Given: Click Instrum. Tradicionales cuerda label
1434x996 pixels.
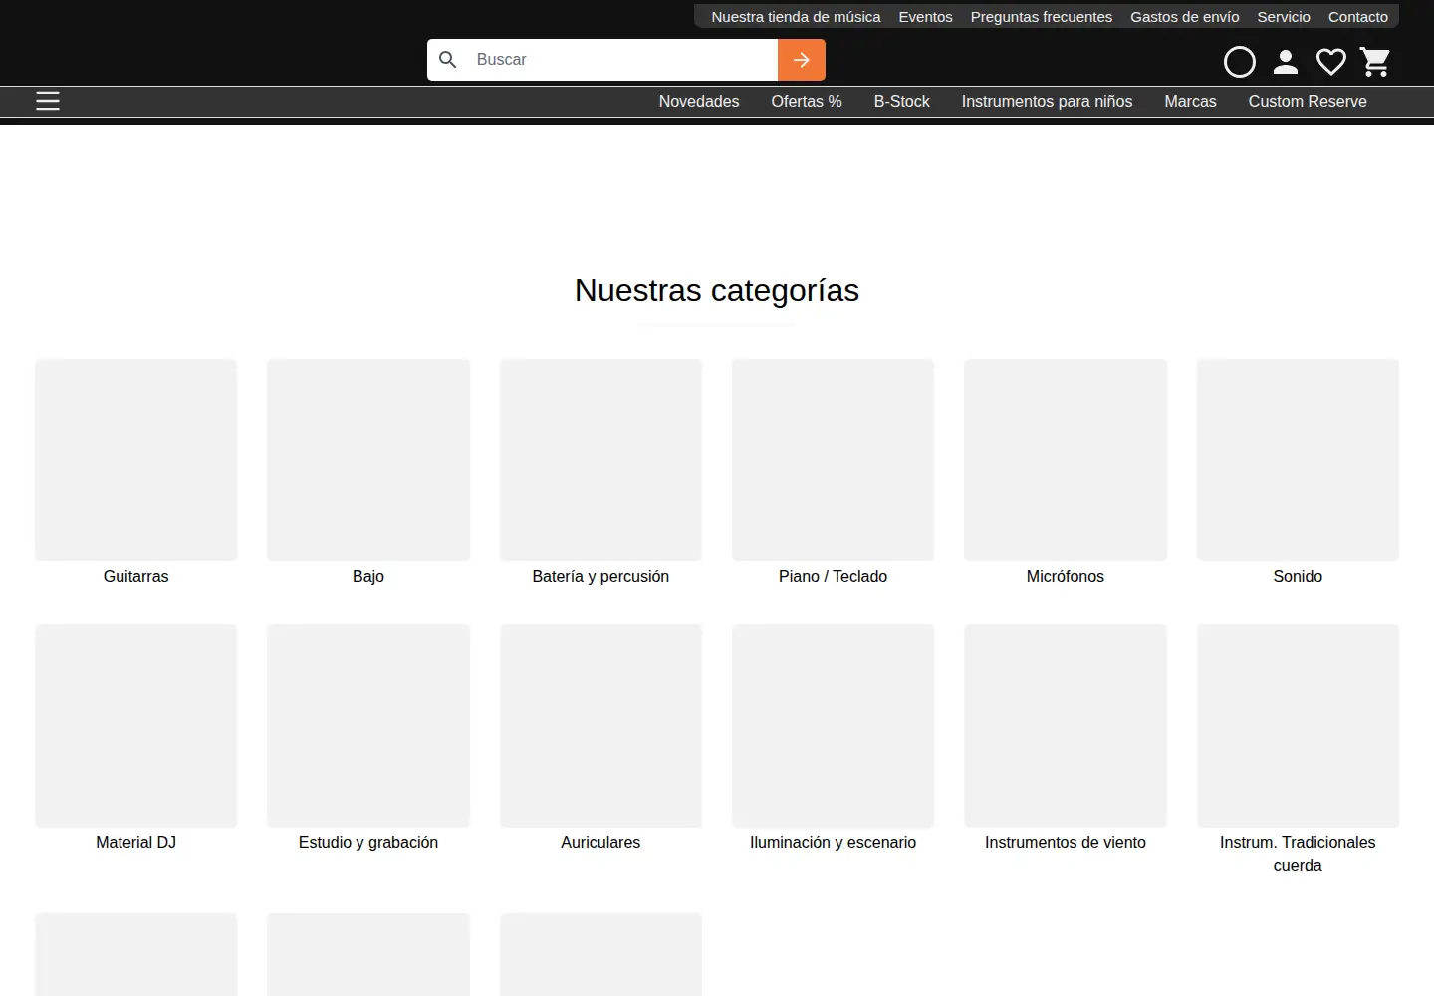Looking at the screenshot, I should 1298,854.
